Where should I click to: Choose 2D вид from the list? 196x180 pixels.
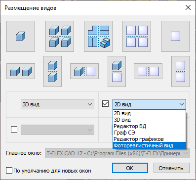[149, 113]
